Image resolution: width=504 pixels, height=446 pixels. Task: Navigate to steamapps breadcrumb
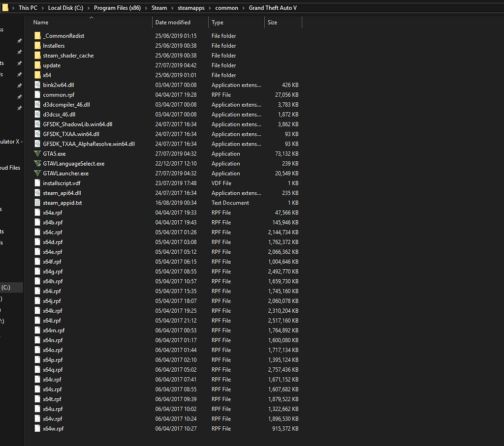pos(191,8)
